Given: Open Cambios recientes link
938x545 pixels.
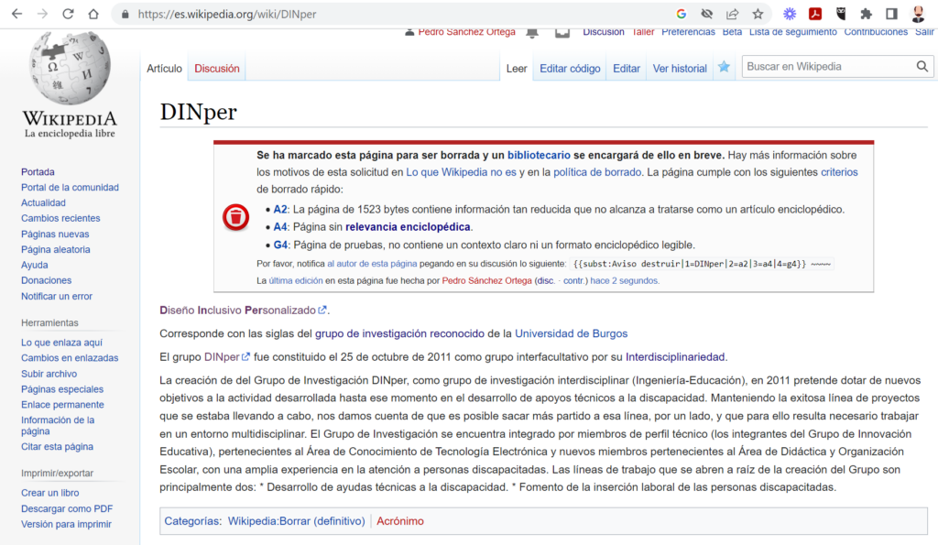Looking at the screenshot, I should [60, 218].
